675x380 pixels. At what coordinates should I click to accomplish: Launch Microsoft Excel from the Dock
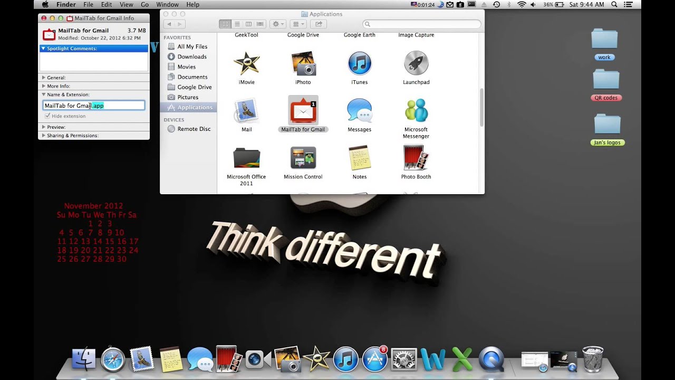click(462, 359)
